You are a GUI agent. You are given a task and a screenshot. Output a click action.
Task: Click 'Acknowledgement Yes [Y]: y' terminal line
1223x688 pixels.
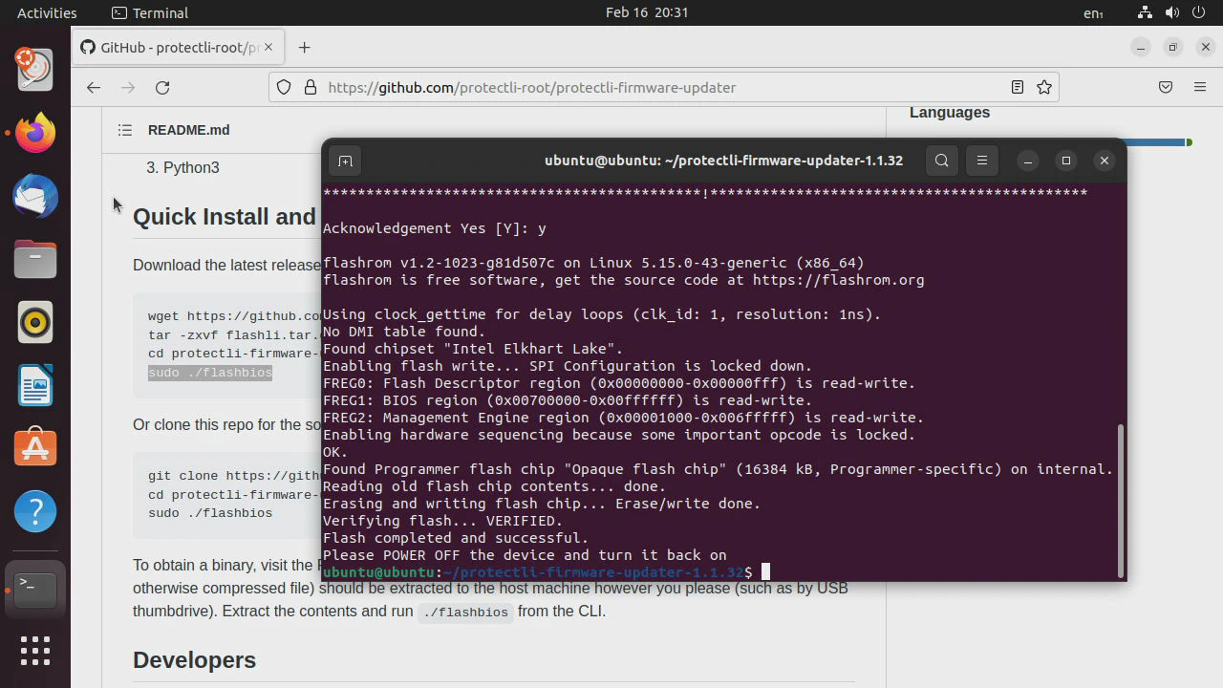pos(435,228)
